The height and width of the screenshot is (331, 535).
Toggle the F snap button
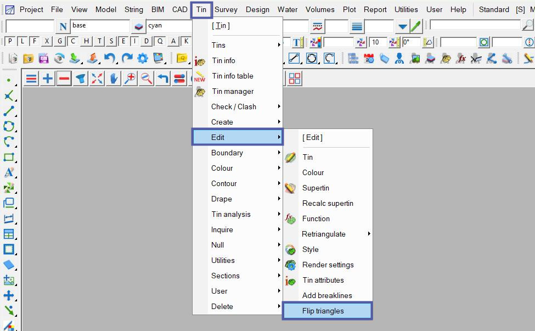(x=34, y=41)
